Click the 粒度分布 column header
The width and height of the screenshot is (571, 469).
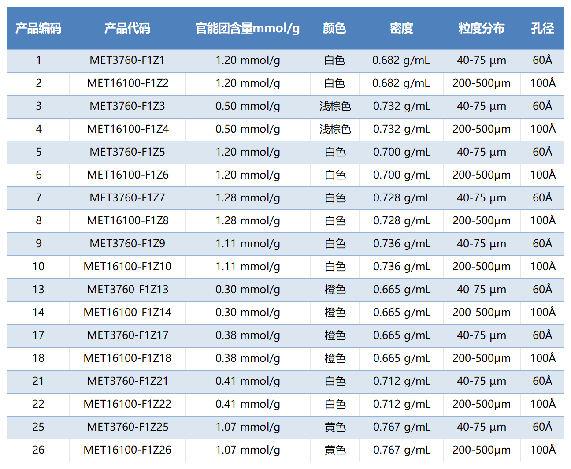point(481,29)
